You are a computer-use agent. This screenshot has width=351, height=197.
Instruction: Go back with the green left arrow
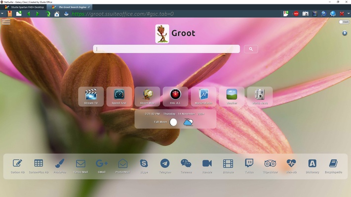coord(29,14)
